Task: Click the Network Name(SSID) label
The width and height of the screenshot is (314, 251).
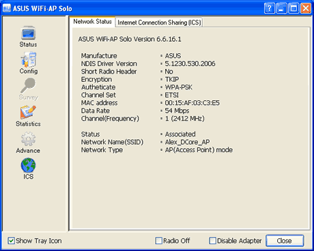Action: coord(113,142)
